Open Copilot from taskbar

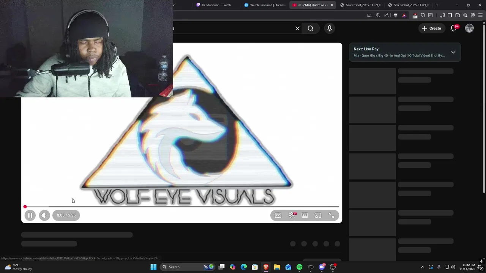233,267
